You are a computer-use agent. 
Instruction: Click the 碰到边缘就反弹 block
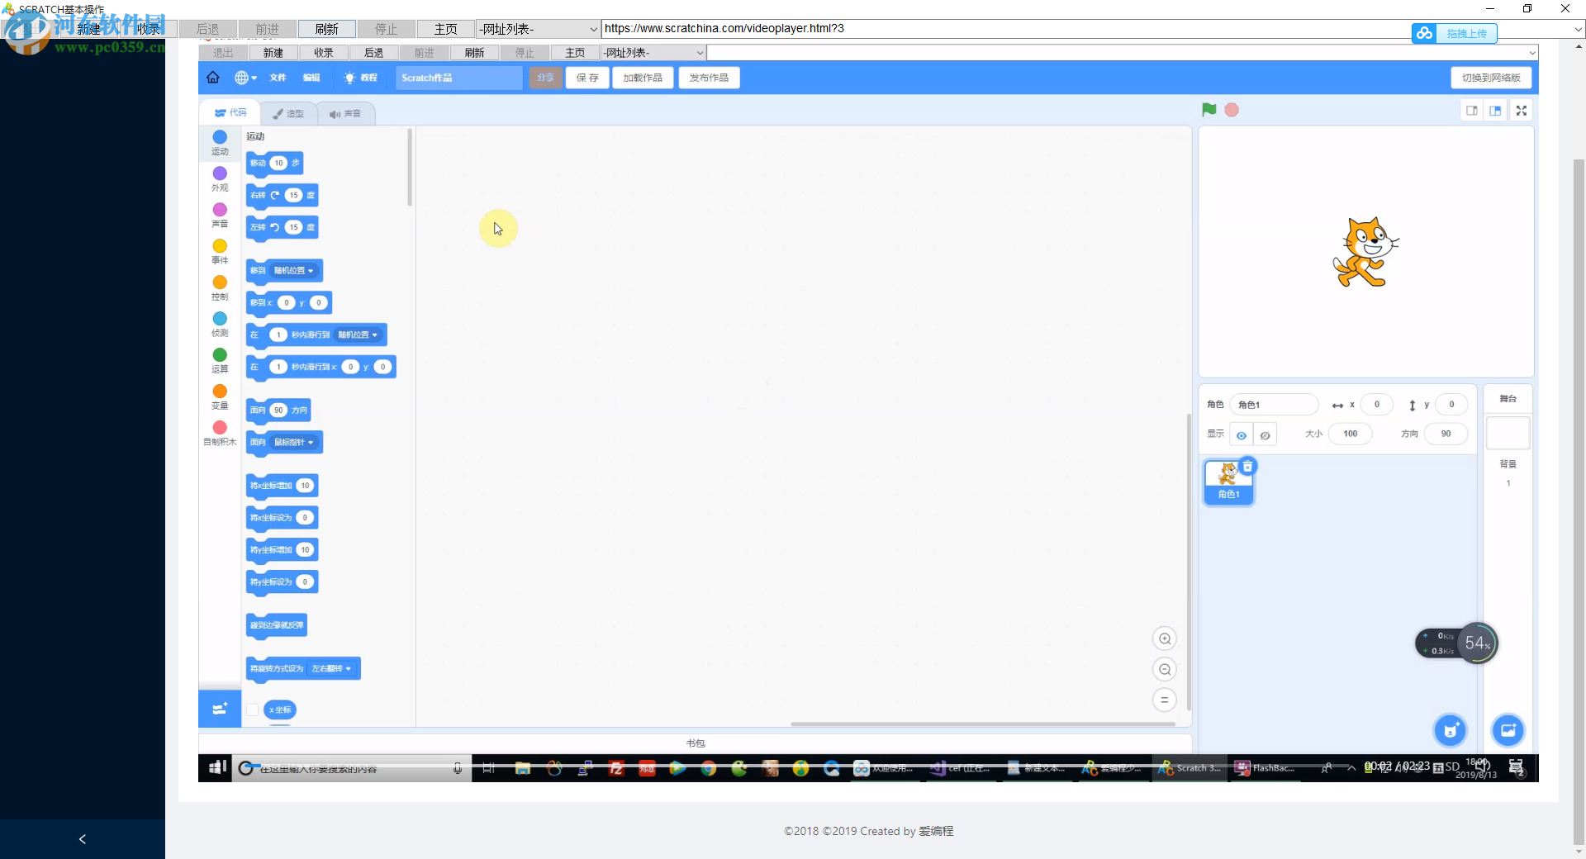(277, 625)
